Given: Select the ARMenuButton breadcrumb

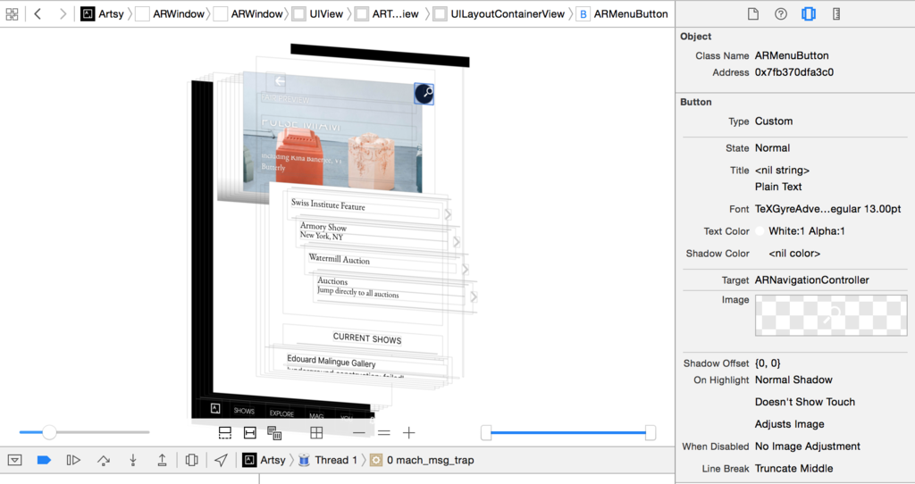Looking at the screenshot, I should coord(623,14).
